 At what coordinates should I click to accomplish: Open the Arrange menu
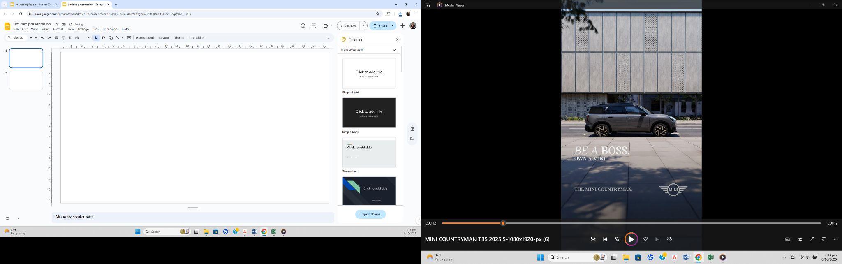(x=83, y=30)
